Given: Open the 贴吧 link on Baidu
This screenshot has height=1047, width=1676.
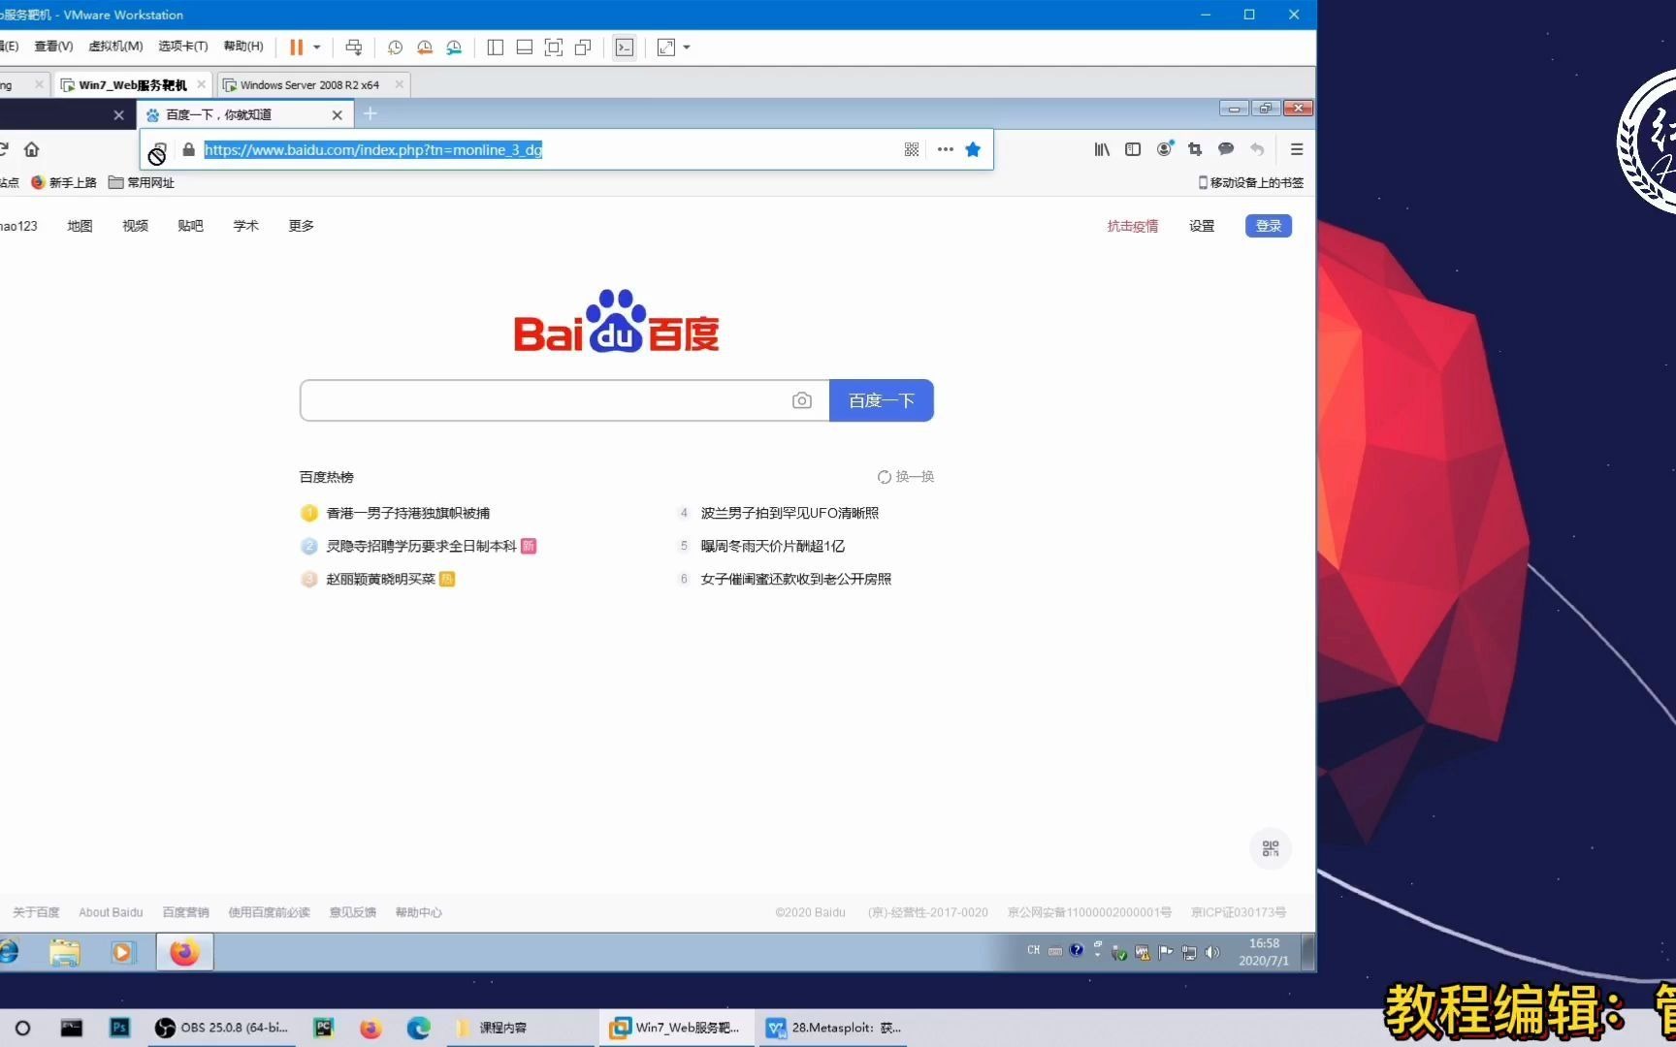Looking at the screenshot, I should tap(190, 226).
